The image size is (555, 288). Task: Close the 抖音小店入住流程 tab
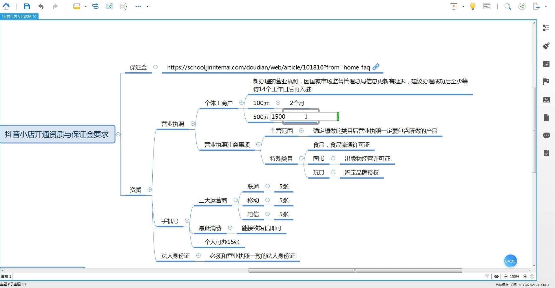click(34, 16)
